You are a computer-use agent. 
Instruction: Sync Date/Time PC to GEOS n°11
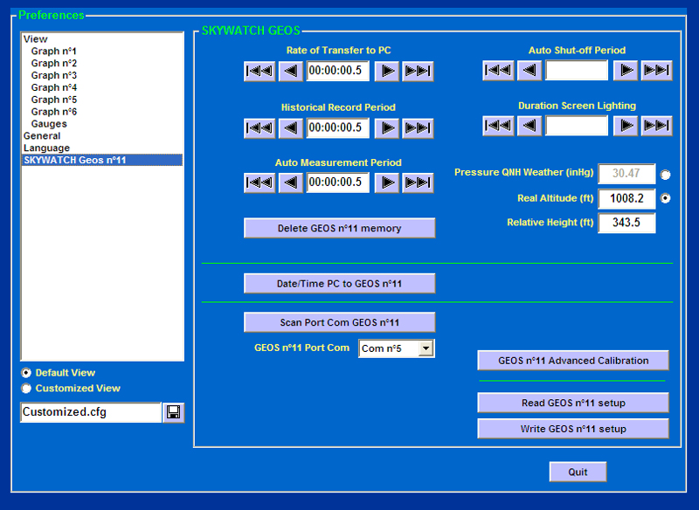click(x=339, y=284)
